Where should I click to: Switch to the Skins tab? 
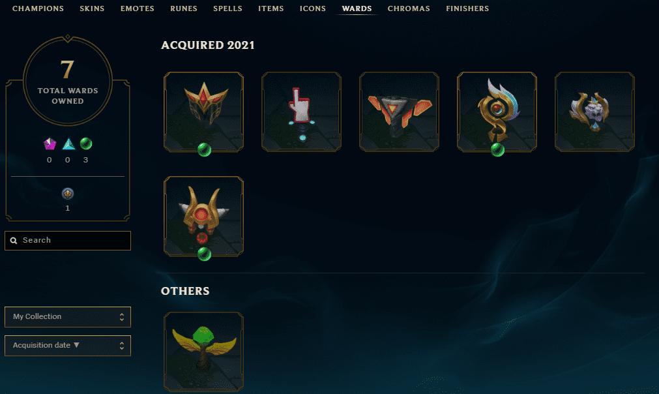click(x=92, y=8)
